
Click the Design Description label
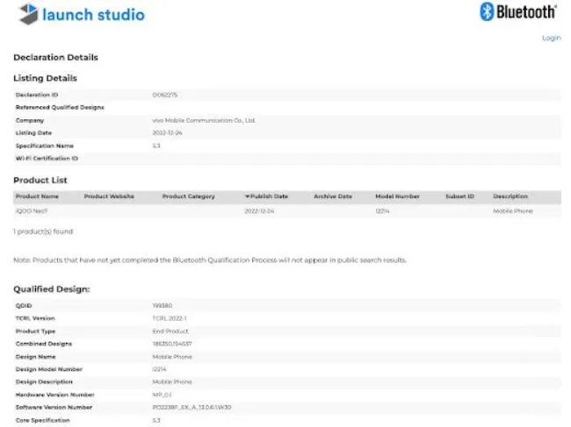44,382
